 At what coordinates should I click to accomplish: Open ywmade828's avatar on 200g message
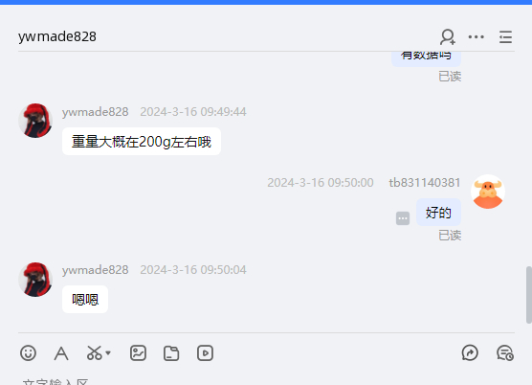point(35,121)
